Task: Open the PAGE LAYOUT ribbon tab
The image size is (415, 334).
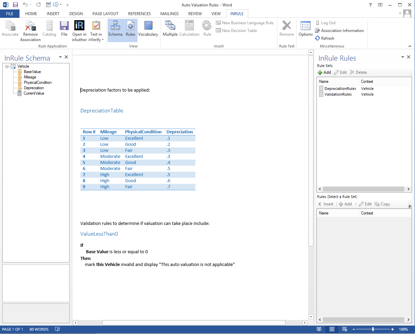Action: coord(105,14)
